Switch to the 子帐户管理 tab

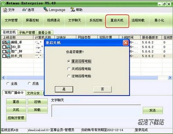[x=27, y=33]
